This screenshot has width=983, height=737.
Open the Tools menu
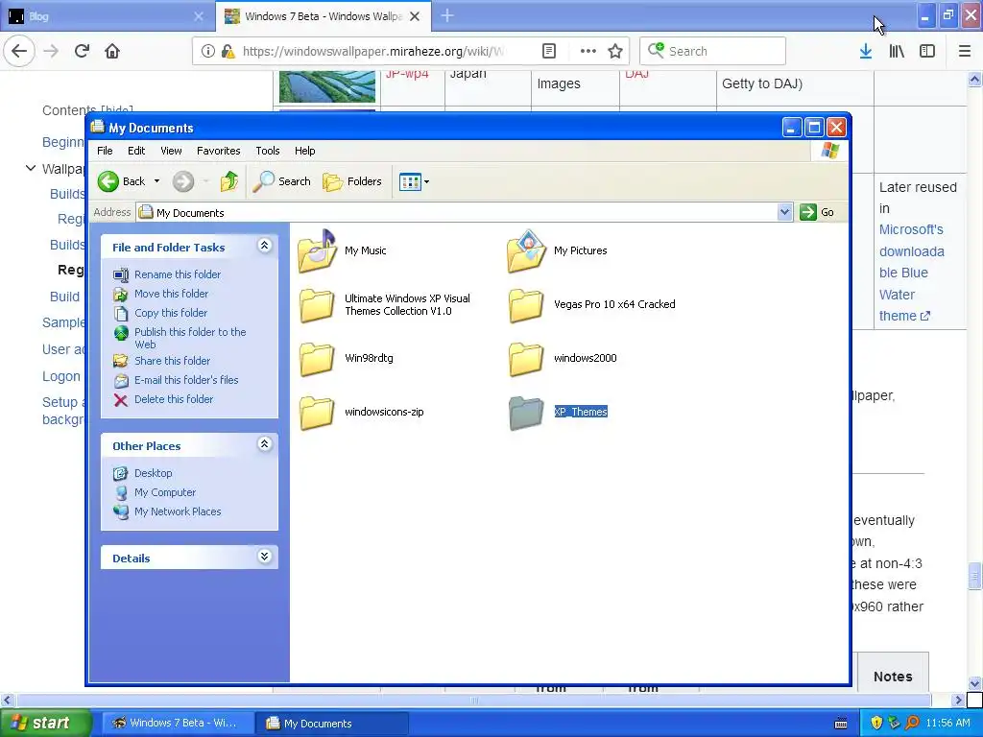tap(267, 151)
